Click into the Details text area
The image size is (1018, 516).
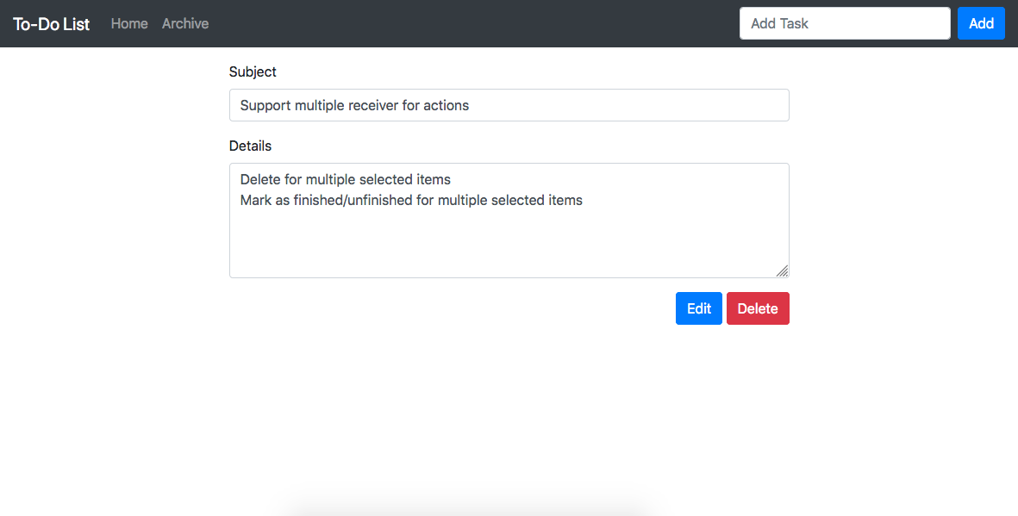[509, 221]
